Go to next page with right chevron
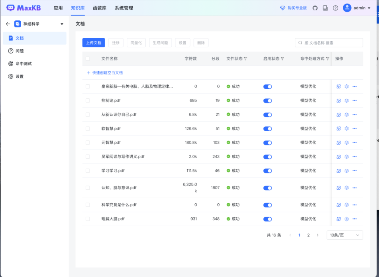The height and width of the screenshot is (277, 379). (318, 235)
